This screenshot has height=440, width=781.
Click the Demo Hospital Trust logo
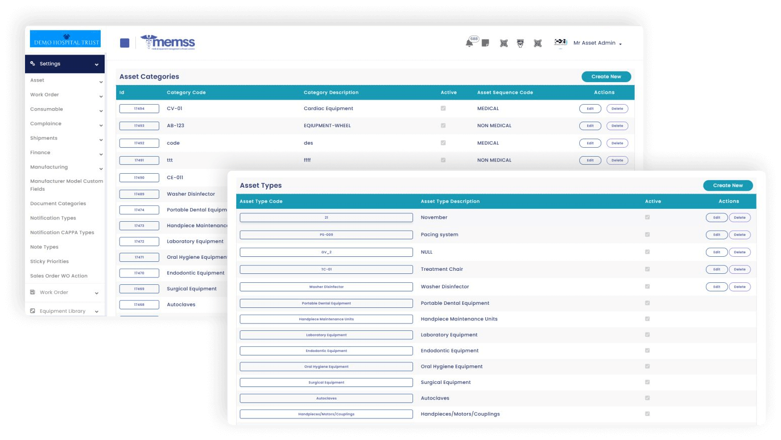coord(66,39)
